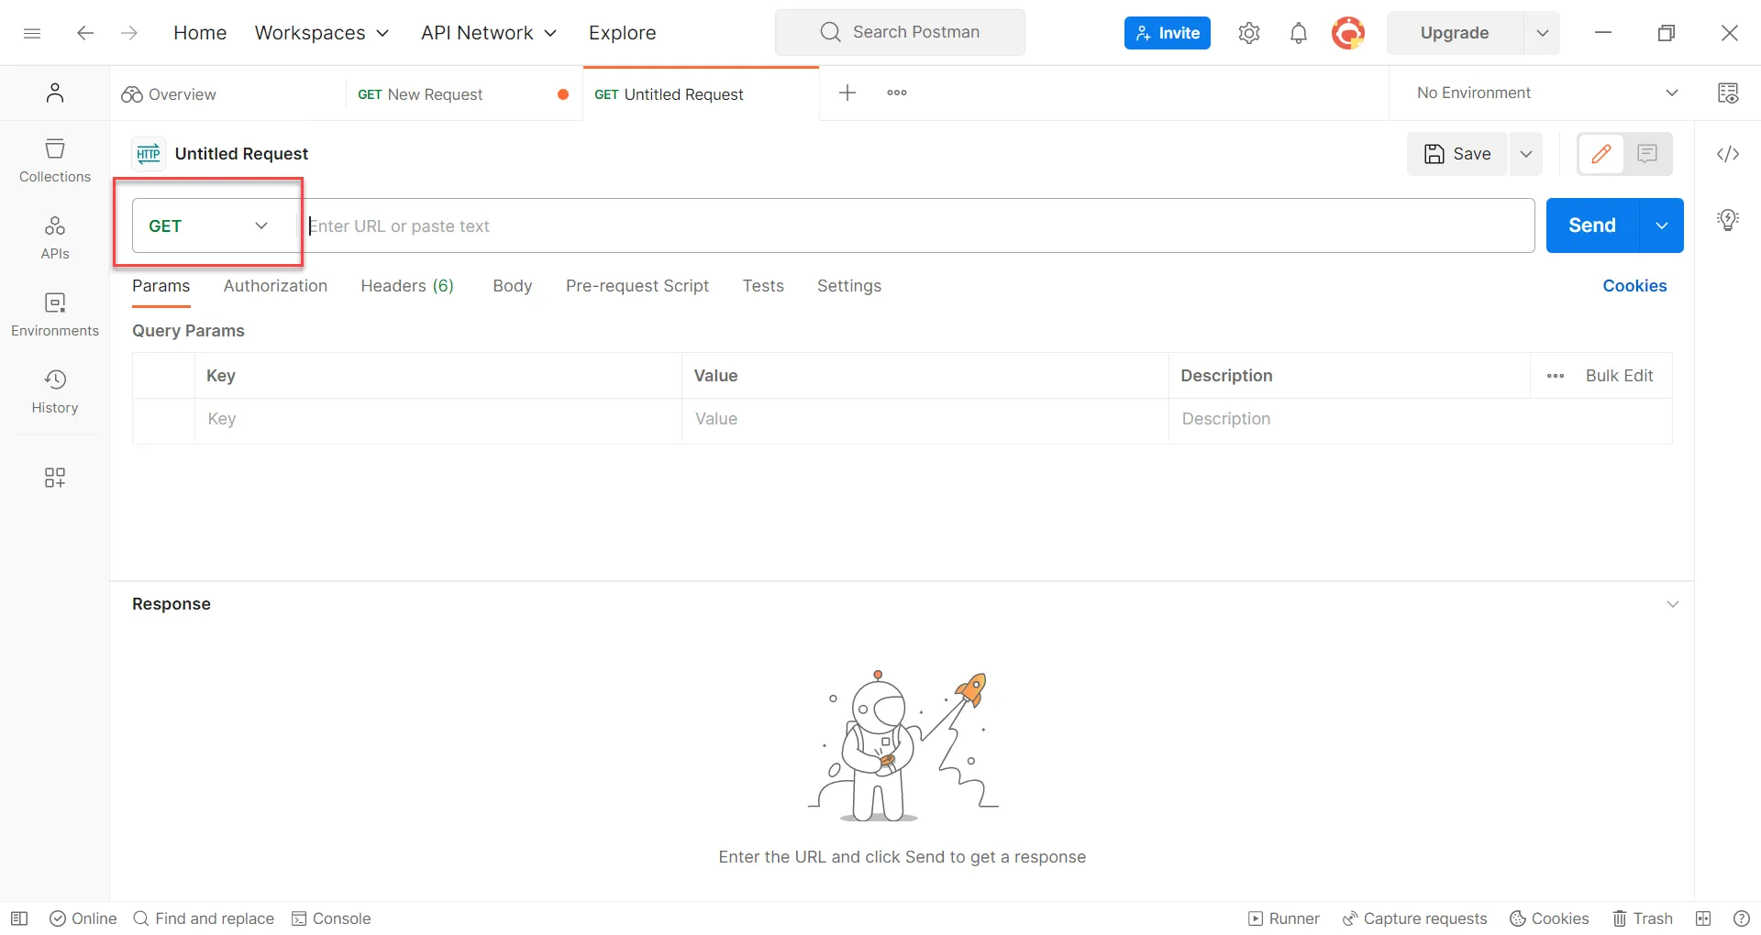1761x935 pixels.
Task: Select the Params tab
Action: pyautogui.click(x=161, y=286)
